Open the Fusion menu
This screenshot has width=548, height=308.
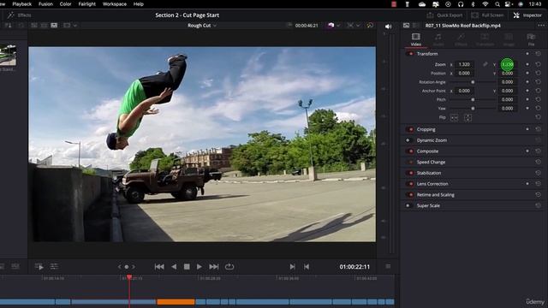coord(45,4)
